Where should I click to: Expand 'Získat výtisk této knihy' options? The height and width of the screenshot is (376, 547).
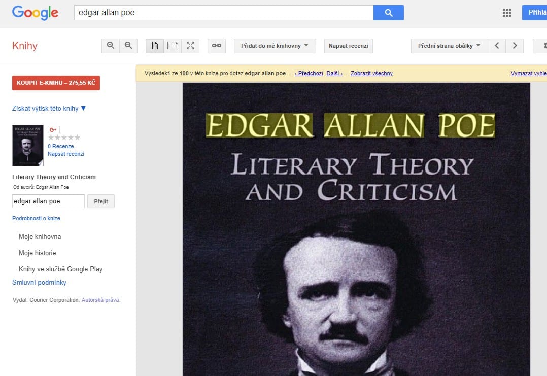pyautogui.click(x=49, y=108)
